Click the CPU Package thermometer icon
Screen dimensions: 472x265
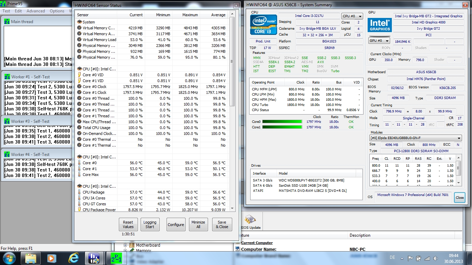tap(79, 192)
